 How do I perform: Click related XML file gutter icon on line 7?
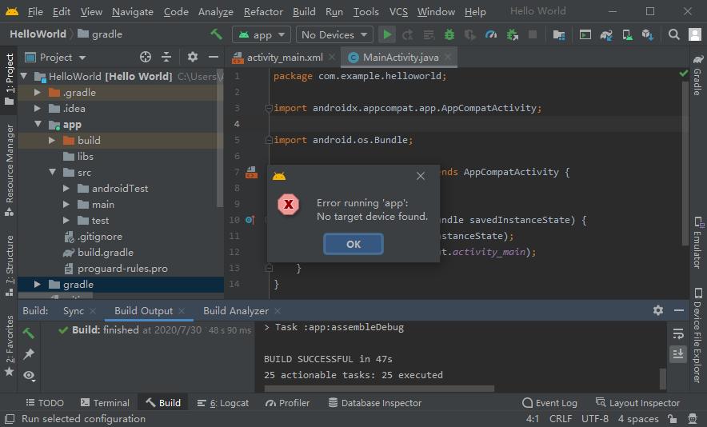click(x=251, y=172)
